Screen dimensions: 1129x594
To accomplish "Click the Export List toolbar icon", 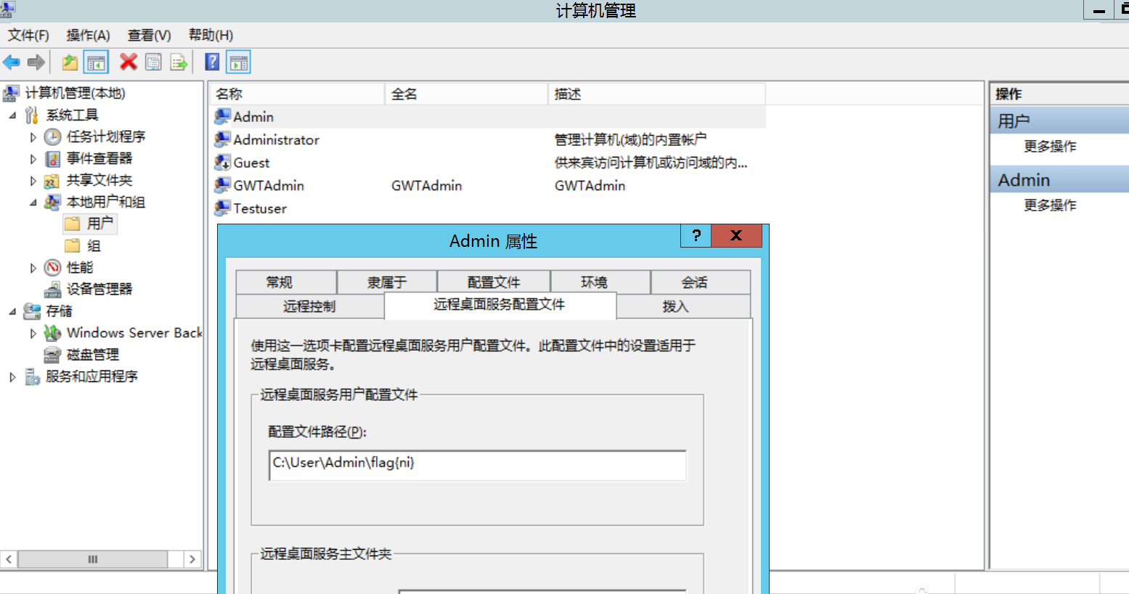I will click(179, 62).
